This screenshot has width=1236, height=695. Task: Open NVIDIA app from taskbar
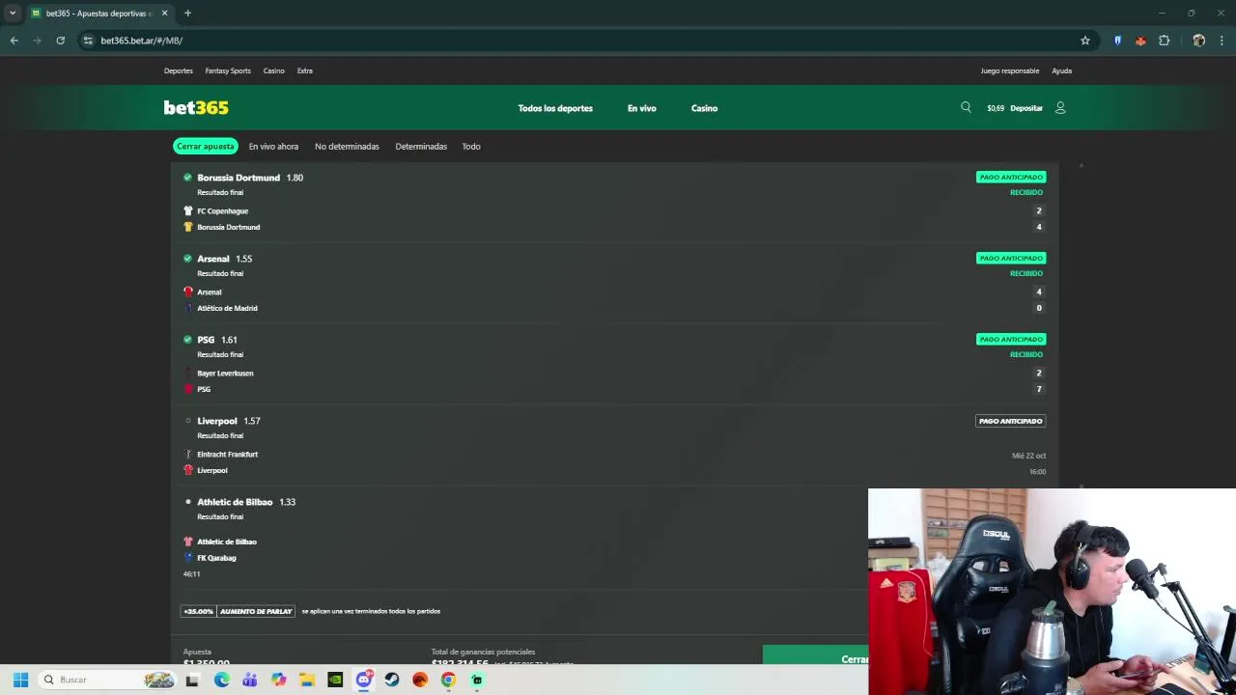coord(335,680)
